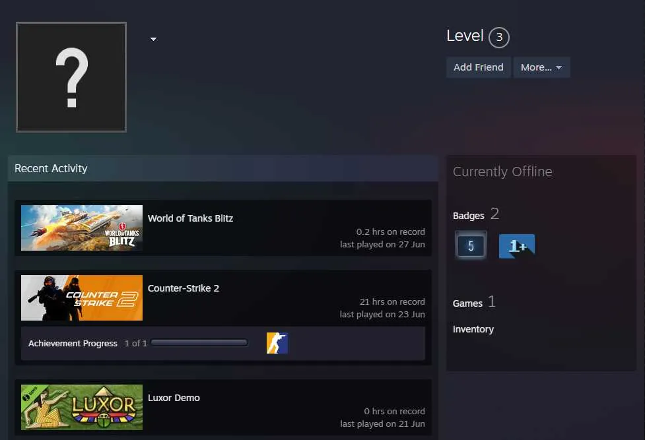Click the Counter-Strike achievement icon

277,343
